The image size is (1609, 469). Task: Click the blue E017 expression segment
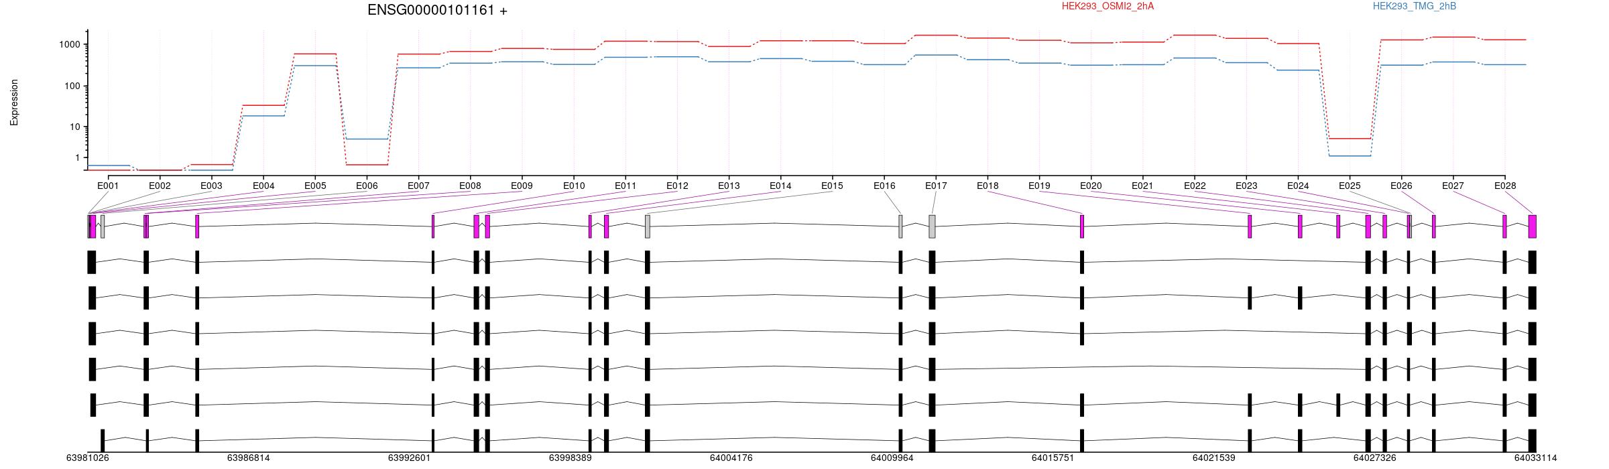(936, 55)
